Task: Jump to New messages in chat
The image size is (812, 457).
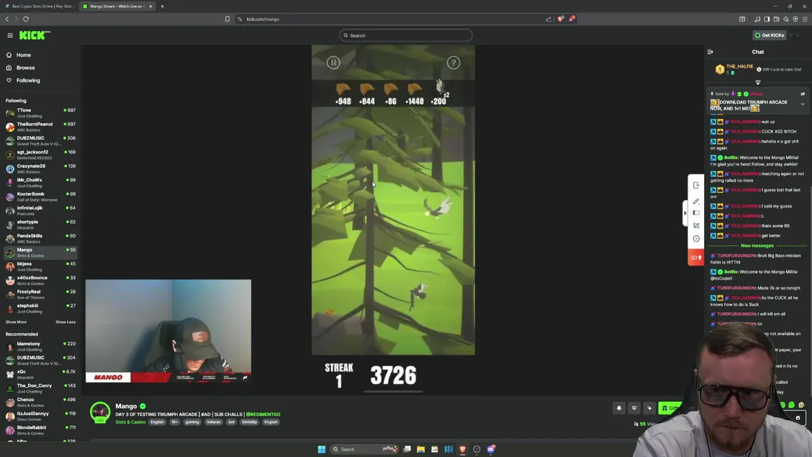Action: 757,246
